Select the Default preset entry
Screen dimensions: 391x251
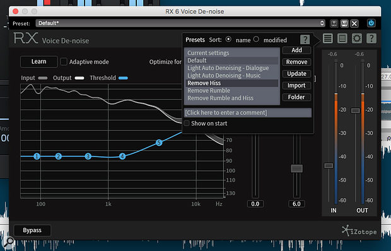231,61
